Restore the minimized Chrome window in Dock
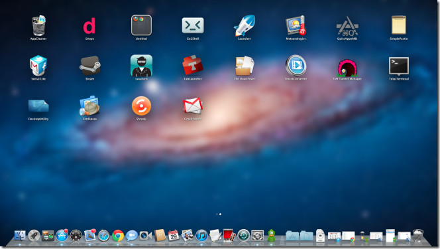The image size is (440, 249). click(349, 236)
